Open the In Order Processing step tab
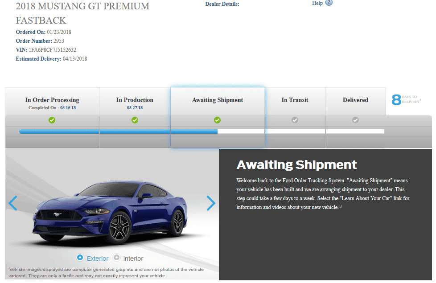The image size is (436, 283). pyautogui.click(x=52, y=102)
